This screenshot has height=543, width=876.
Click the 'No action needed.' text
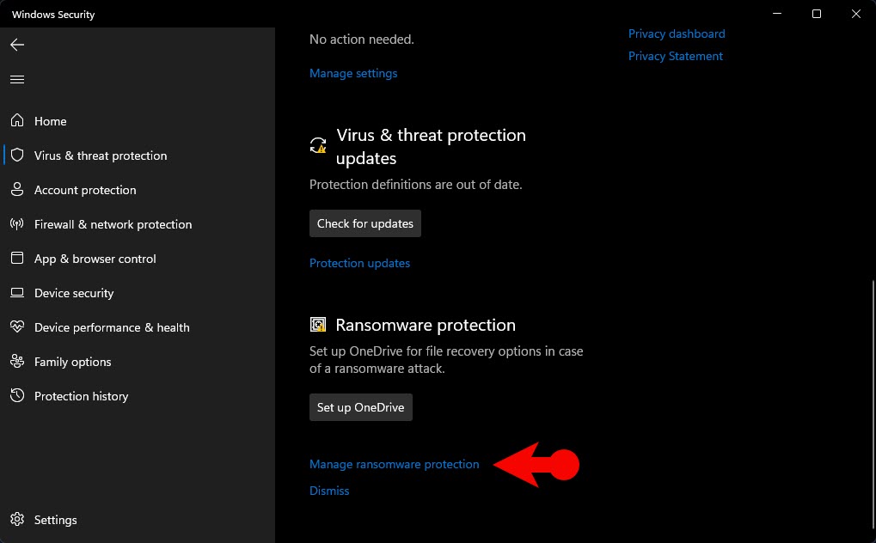[361, 40]
